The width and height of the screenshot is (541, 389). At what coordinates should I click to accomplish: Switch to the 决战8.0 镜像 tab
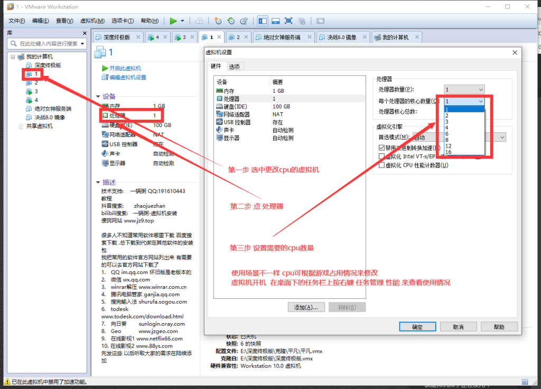(x=342, y=37)
